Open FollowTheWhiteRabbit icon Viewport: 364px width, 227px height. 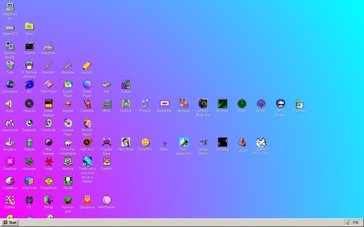(68, 142)
